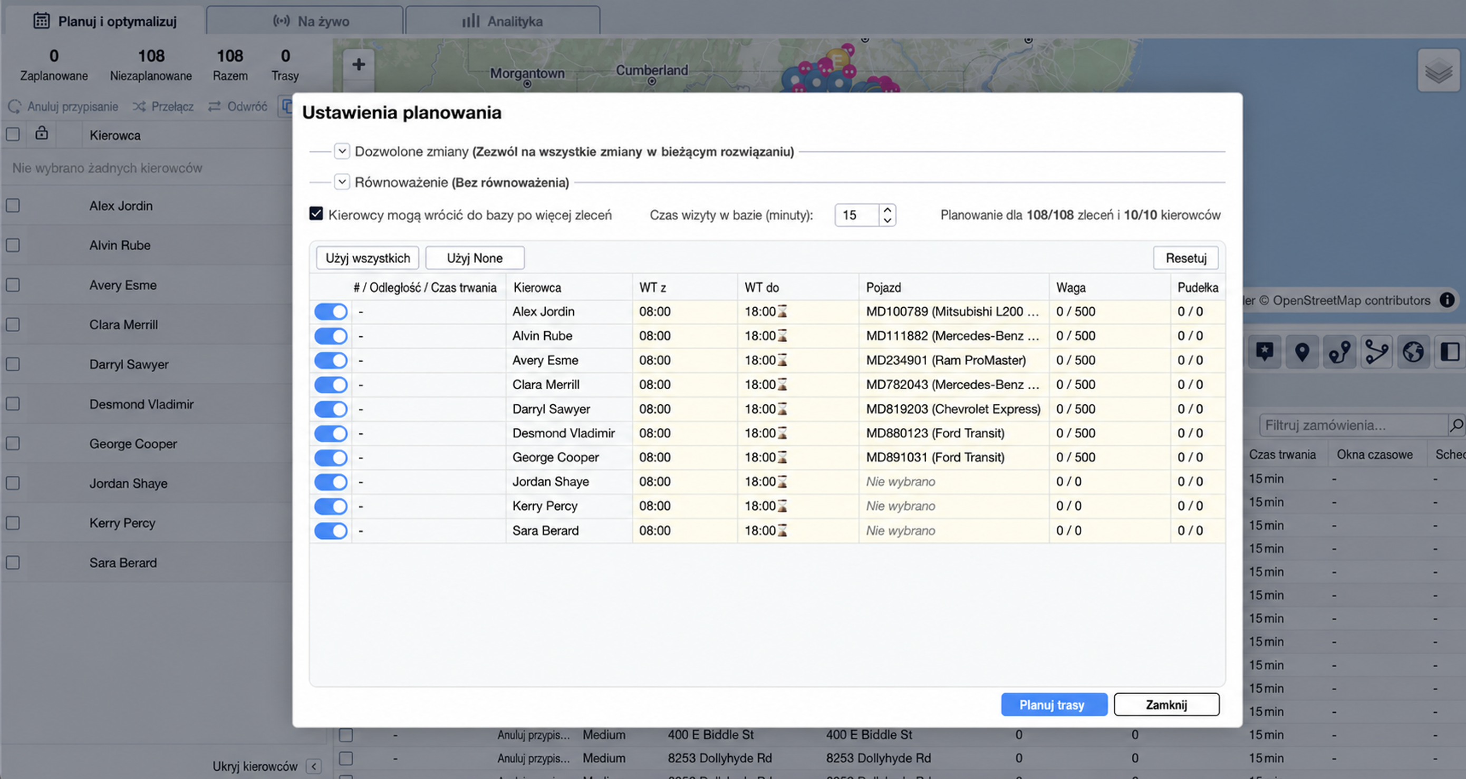Click the location pin map tool icon

click(x=1301, y=352)
